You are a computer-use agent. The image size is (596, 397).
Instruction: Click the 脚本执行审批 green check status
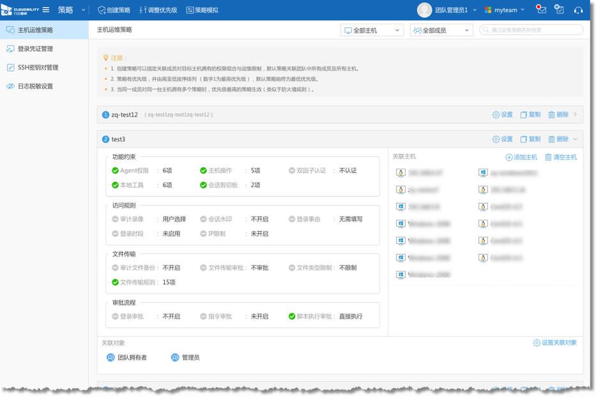tap(292, 317)
